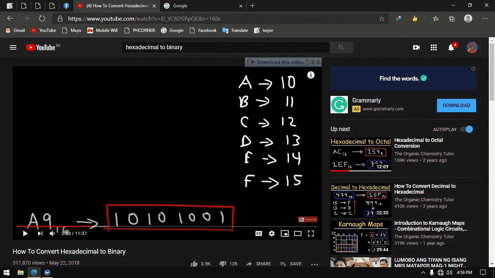Toggle closed captions on the player
This screenshot has width=495, height=278.
259,233
